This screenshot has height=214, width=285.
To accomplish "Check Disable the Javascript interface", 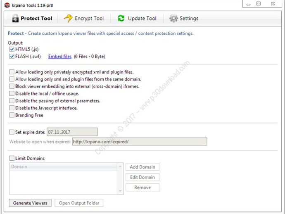I will tap(12, 108).
